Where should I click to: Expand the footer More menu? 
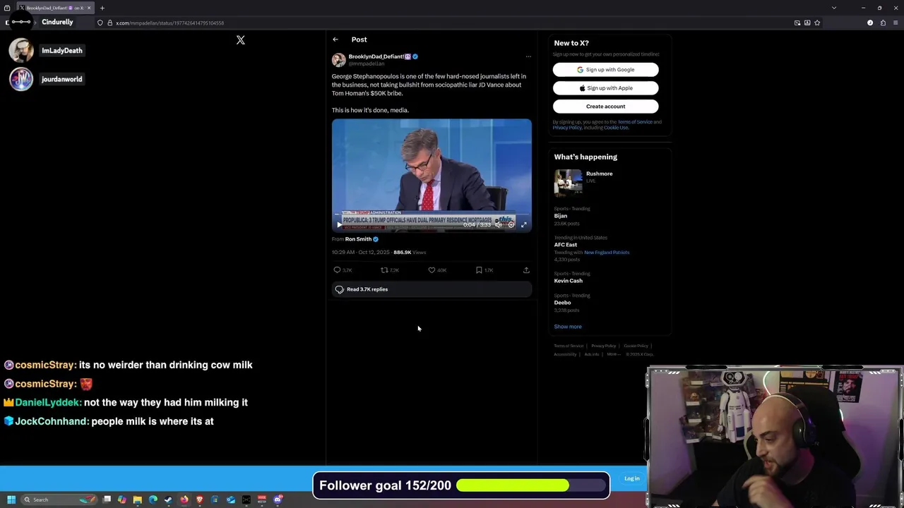613,354
